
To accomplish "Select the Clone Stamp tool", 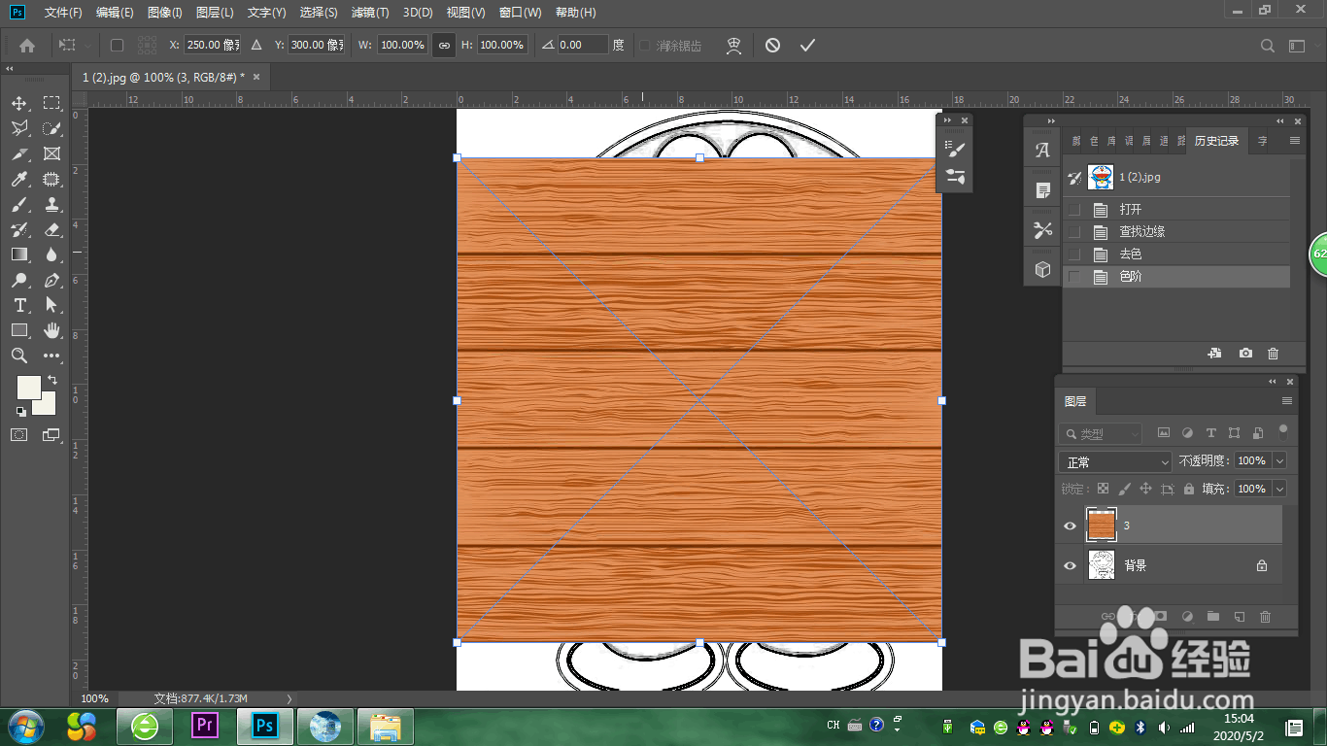I will point(51,204).
